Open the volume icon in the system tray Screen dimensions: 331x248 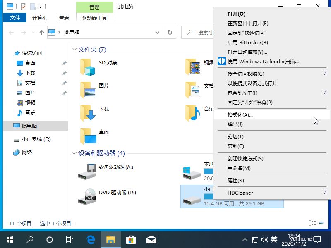pyautogui.click(x=265, y=239)
